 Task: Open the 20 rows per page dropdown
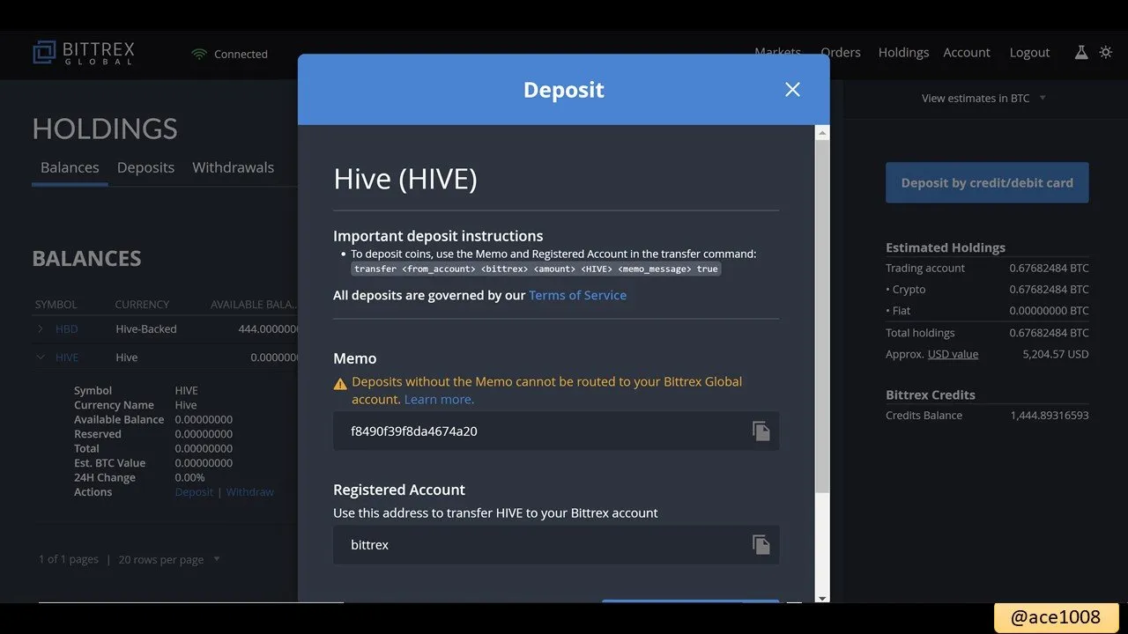(169, 559)
